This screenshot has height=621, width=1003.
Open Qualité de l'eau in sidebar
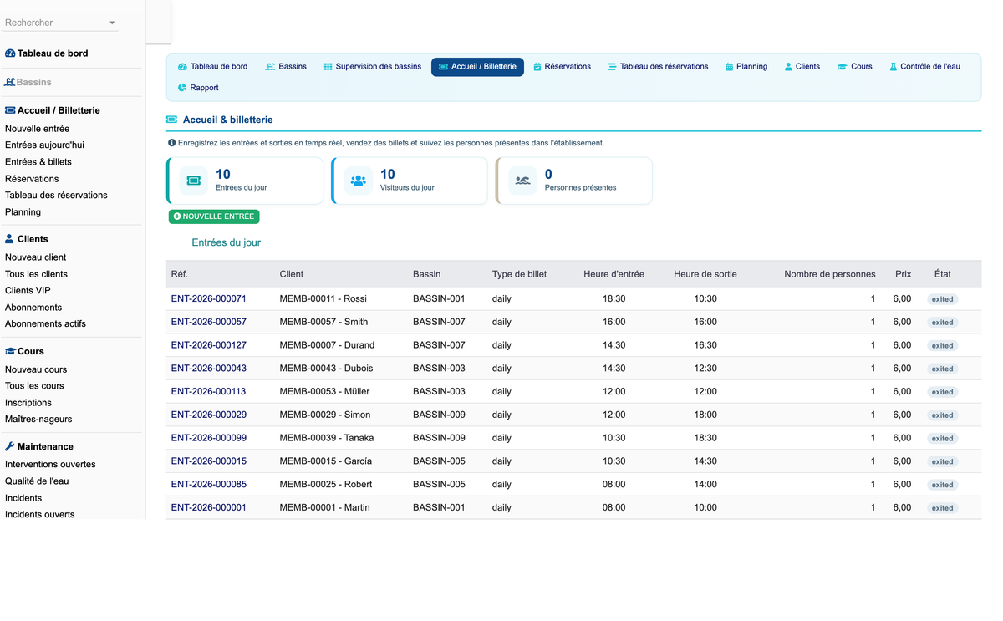pos(37,481)
